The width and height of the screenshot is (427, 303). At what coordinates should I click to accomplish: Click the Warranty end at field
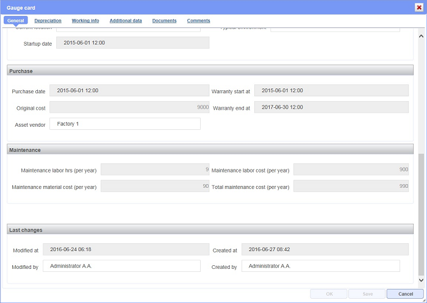[331, 107]
